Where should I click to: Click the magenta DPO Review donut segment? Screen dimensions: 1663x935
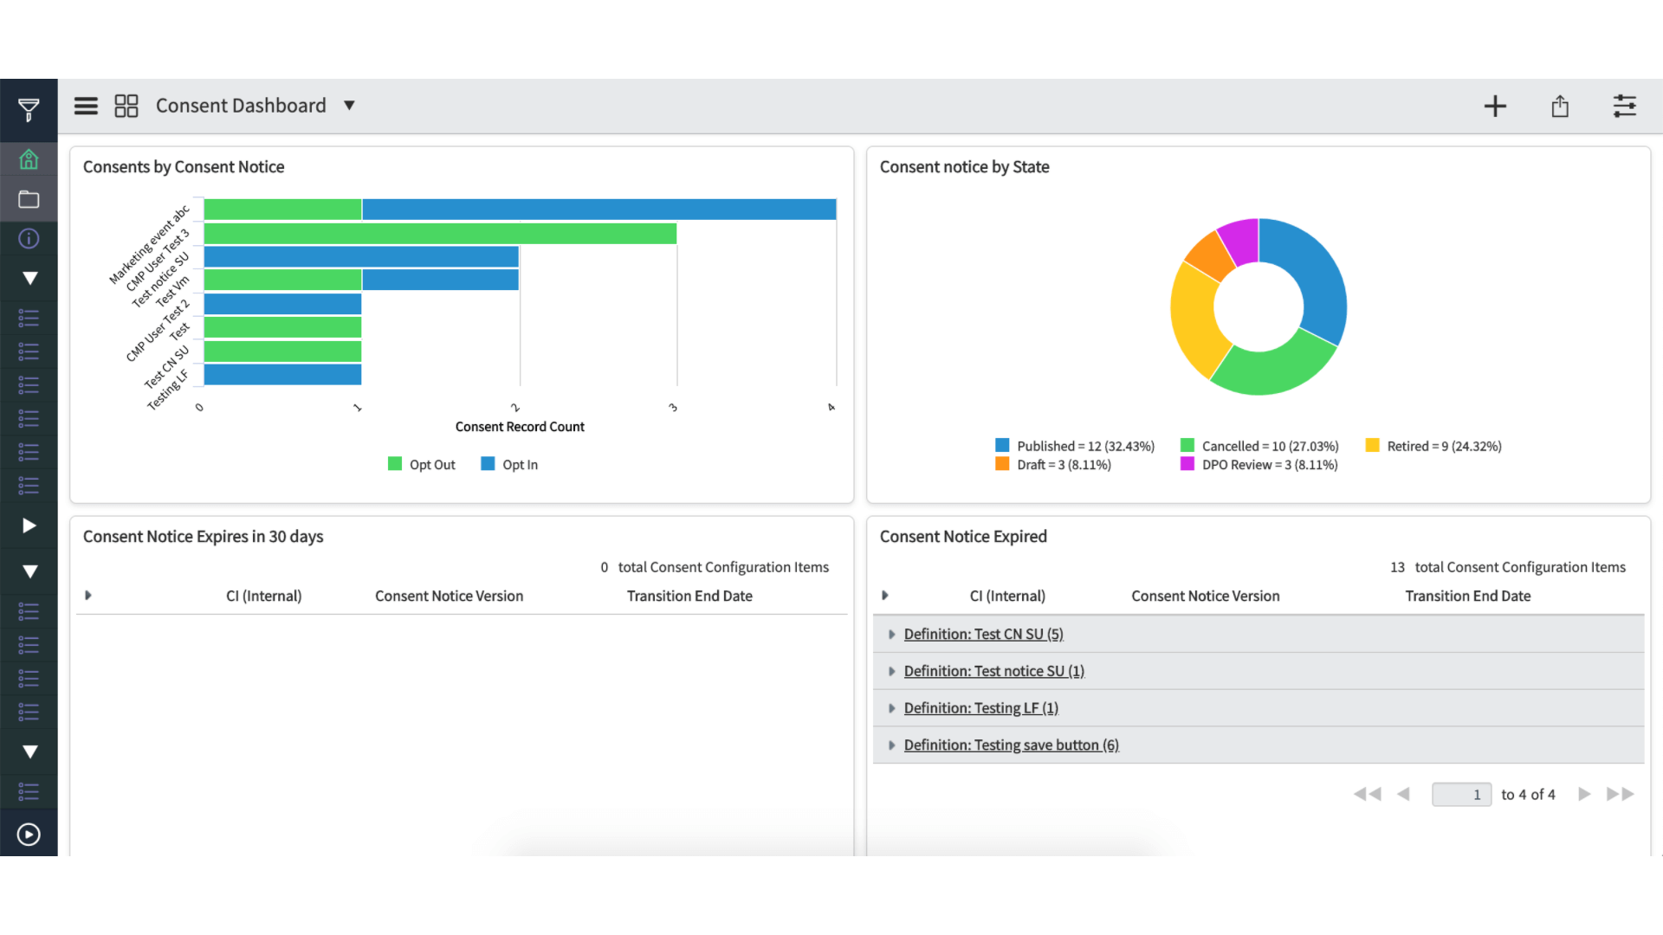[1240, 242]
